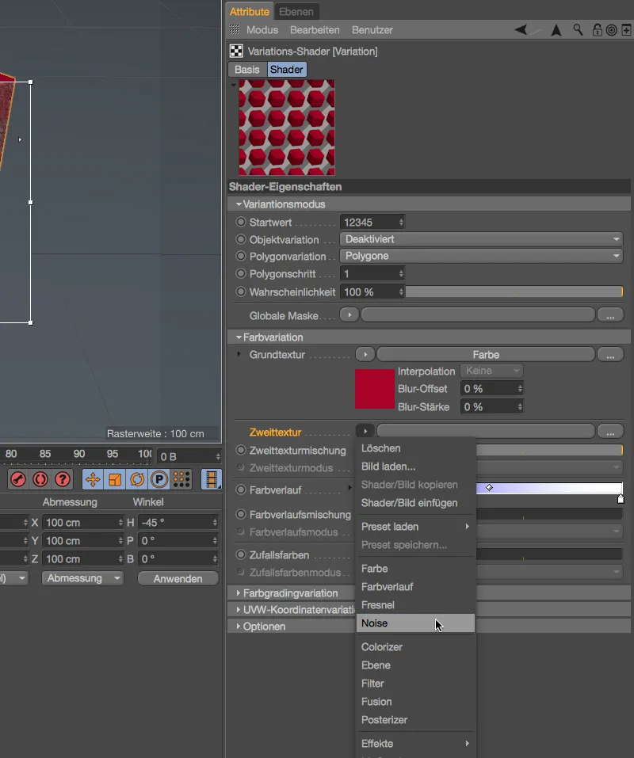Choose Bild laden... in the menu
Viewport: 634px width, 758px height.
[x=415, y=467]
